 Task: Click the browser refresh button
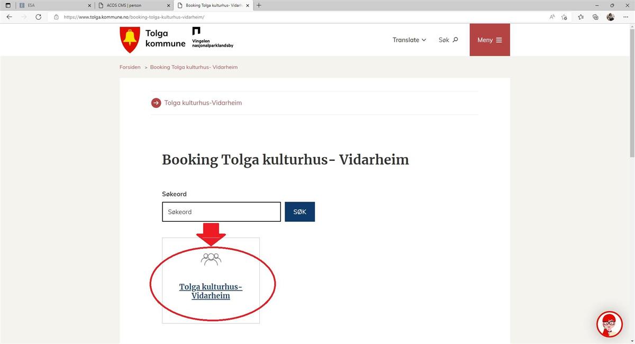point(38,17)
